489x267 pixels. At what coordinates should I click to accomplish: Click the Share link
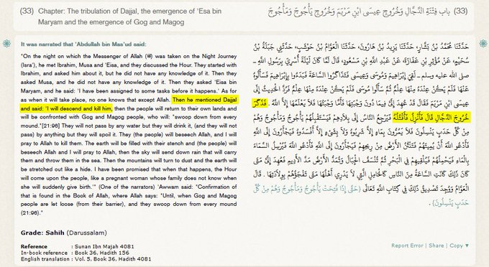pyautogui.click(x=436, y=245)
